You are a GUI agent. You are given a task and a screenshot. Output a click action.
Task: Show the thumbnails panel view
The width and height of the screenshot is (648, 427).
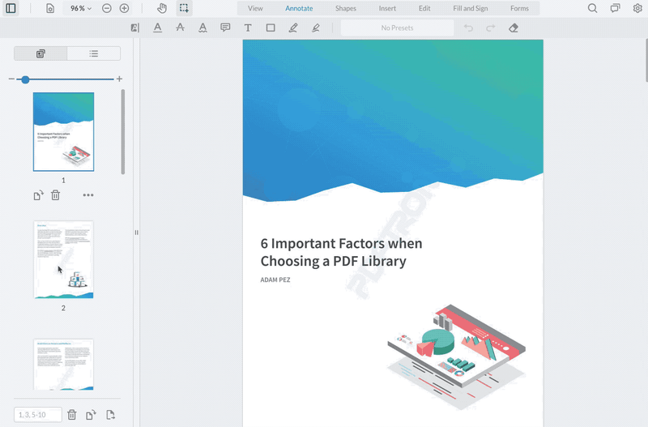[40, 53]
